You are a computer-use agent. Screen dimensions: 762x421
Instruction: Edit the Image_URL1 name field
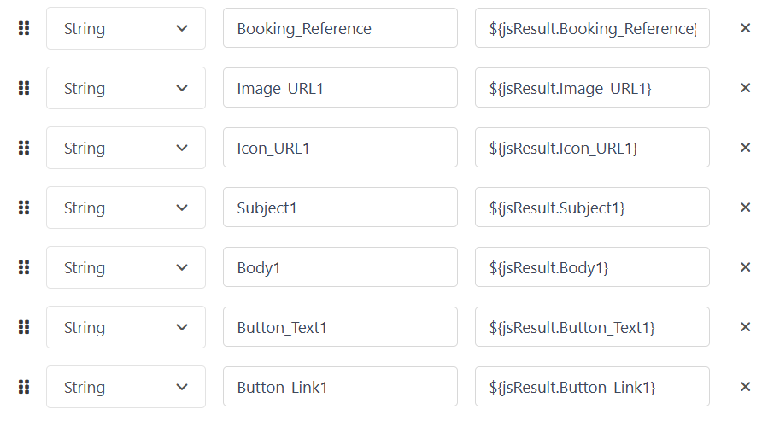[x=340, y=88]
